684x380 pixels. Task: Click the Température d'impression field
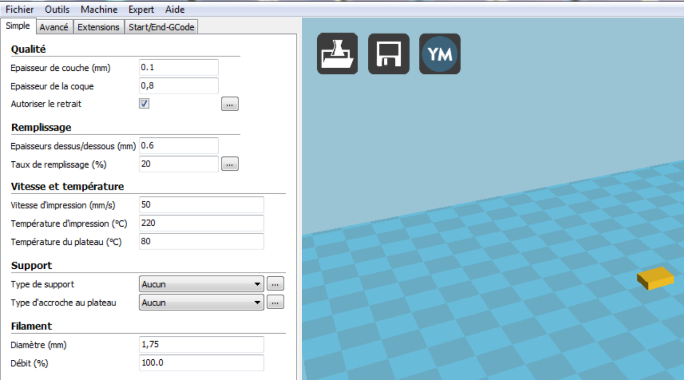click(x=201, y=223)
